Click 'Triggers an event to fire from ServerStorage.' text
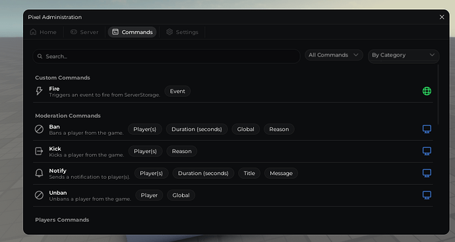Screen dimensions: 455x242 (x=104, y=95)
